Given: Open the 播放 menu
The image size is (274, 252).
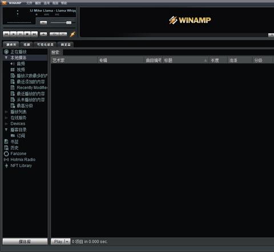Looking at the screenshot, I should pos(38,3).
